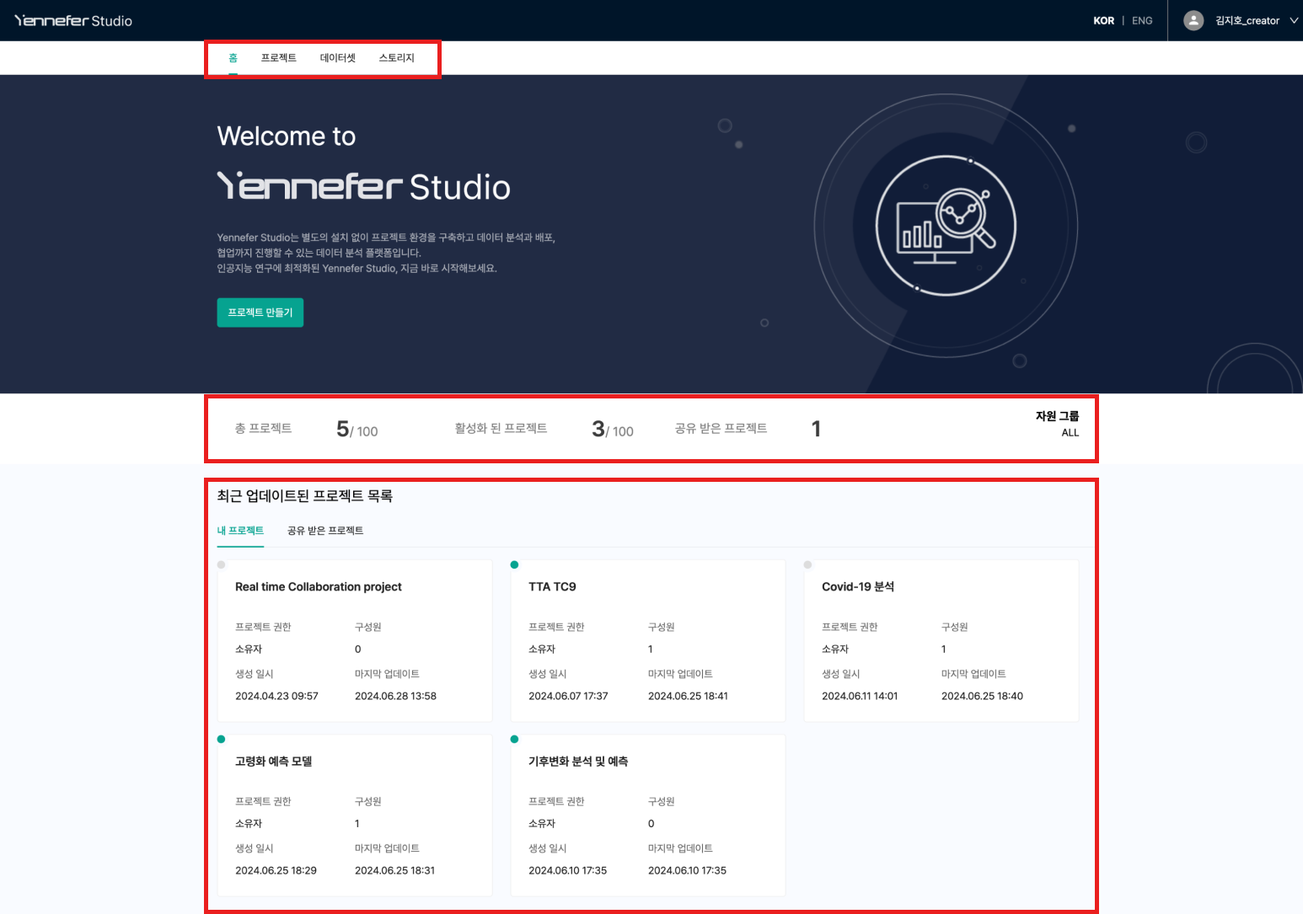
Task: Click status dot on 고령화 예측 모델 card
Action: pos(221,739)
